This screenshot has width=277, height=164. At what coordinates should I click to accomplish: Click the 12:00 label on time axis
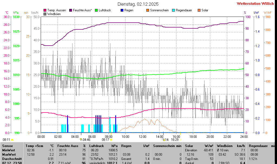[x=142, y=136]
